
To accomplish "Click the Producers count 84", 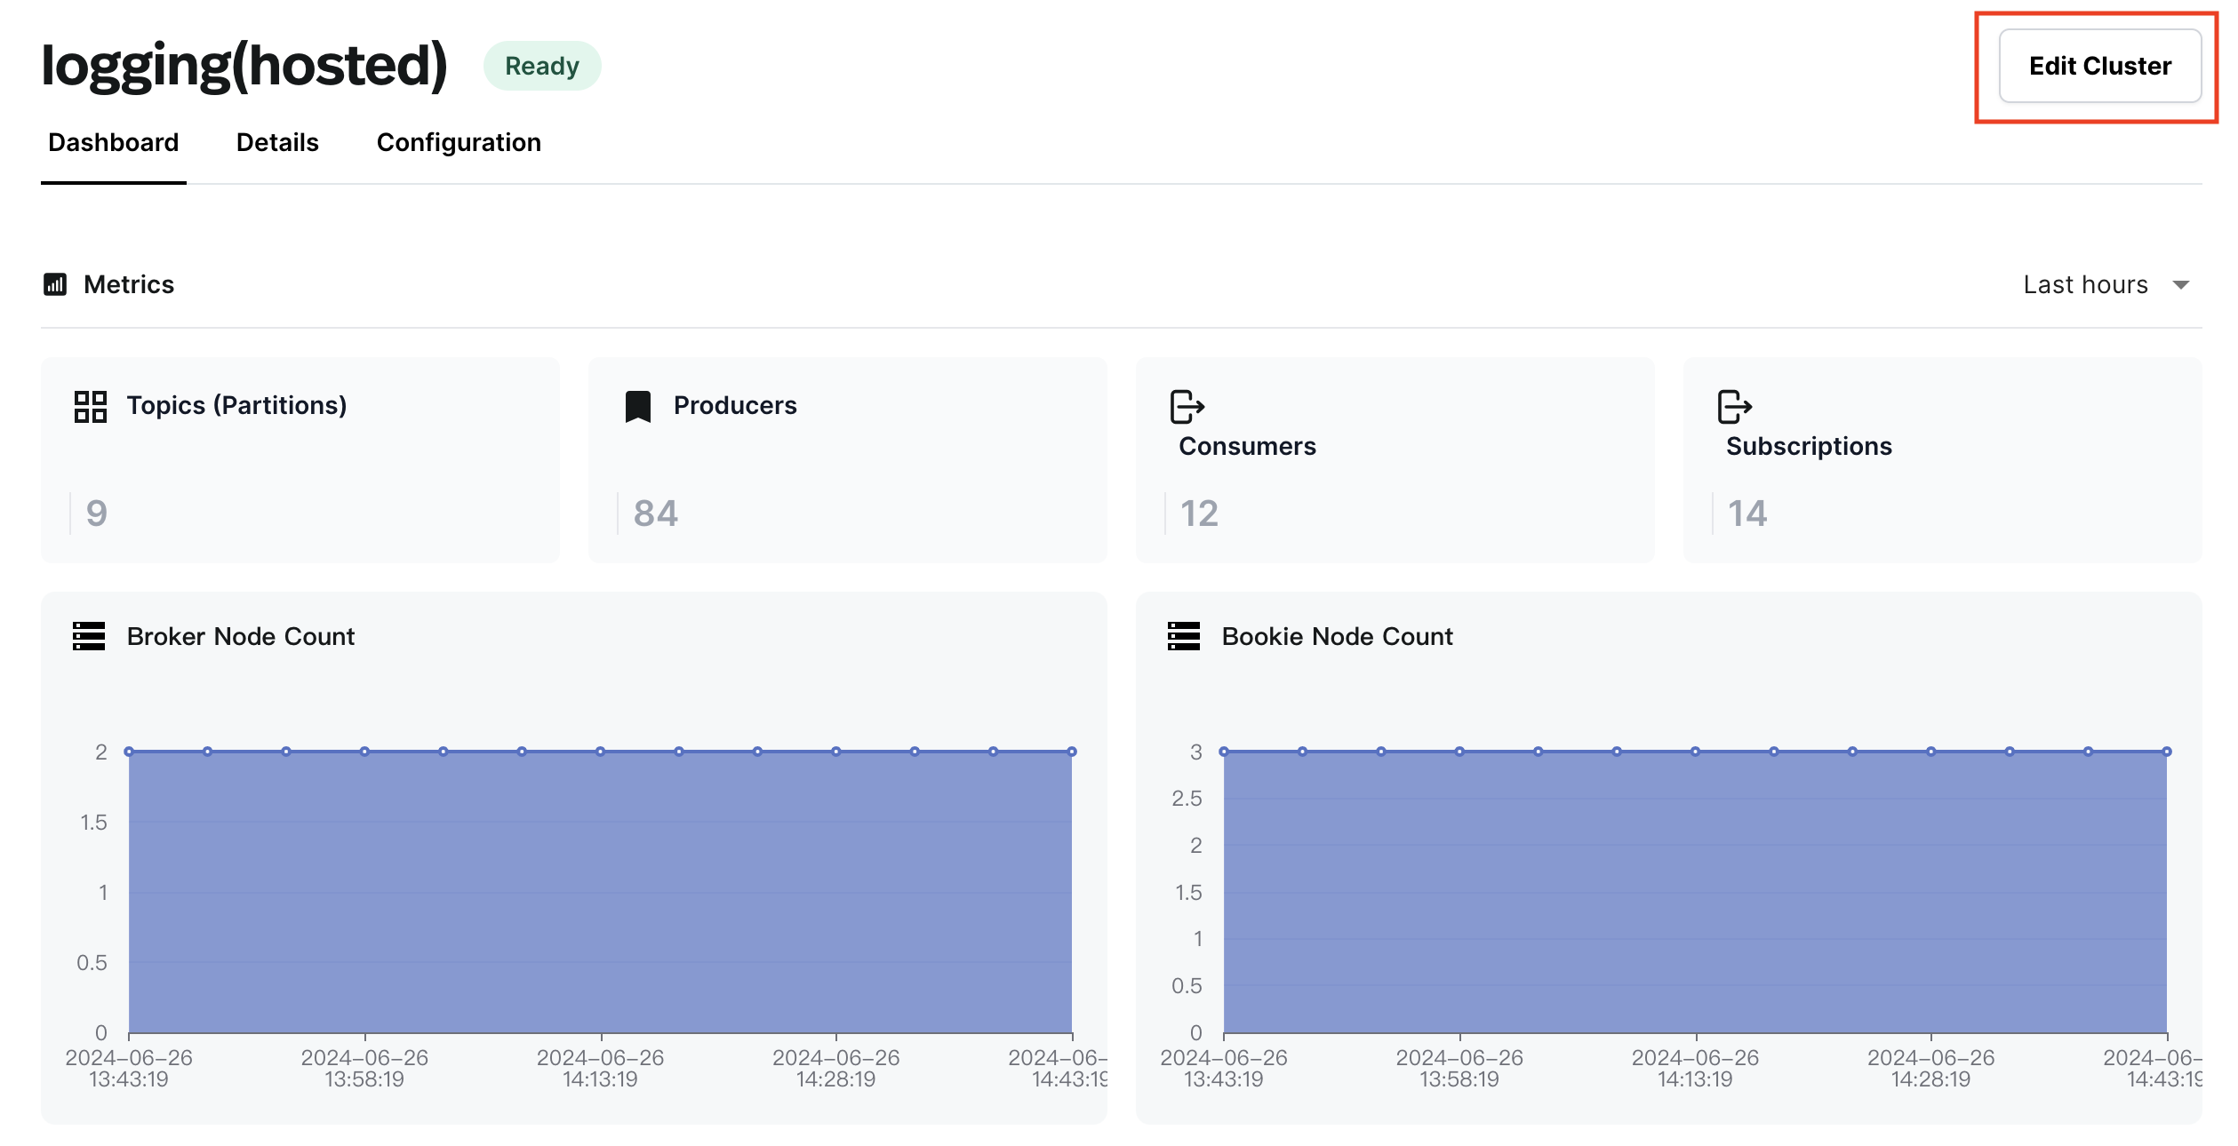I will [x=656, y=513].
